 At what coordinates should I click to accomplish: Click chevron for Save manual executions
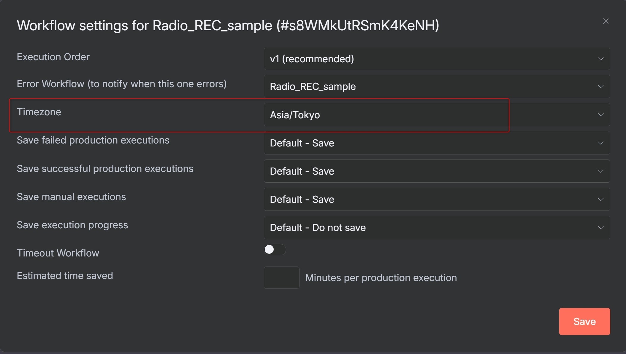(600, 199)
